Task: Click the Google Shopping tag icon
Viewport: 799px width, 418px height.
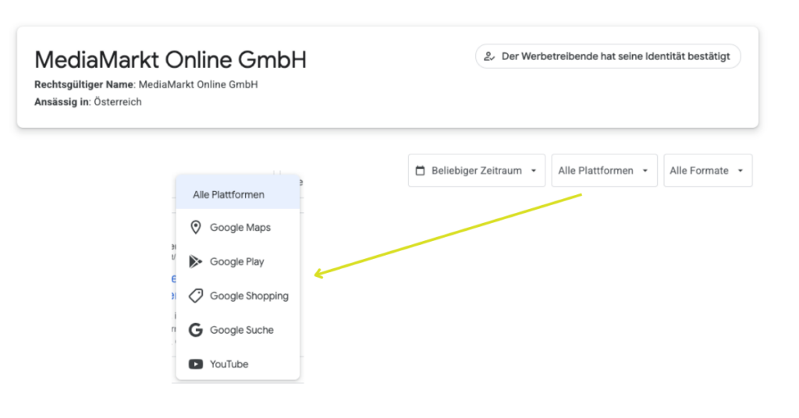Action: pos(196,296)
